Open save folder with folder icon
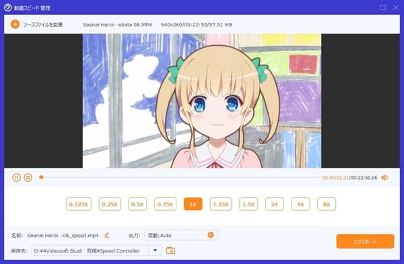 click(x=170, y=251)
